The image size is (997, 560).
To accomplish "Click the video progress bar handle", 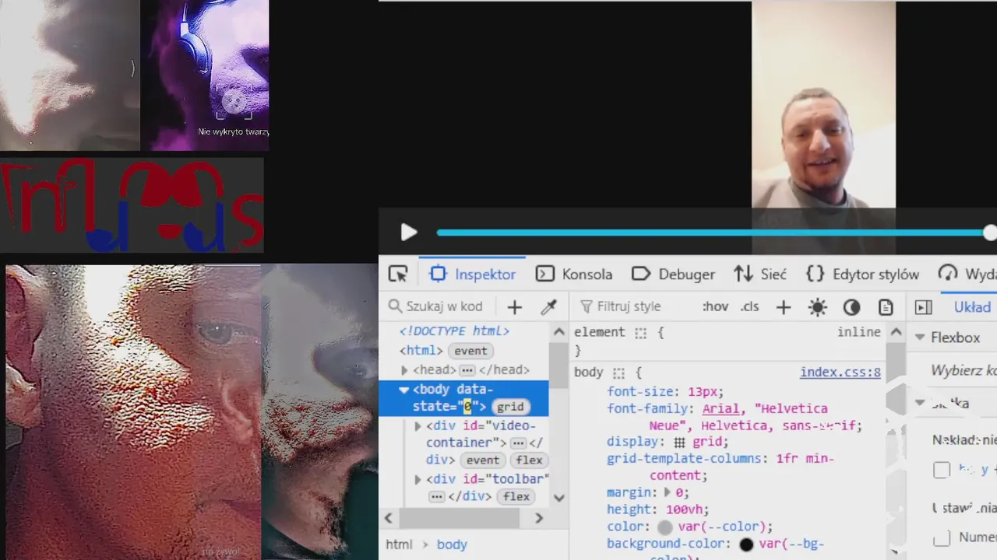I will click(990, 233).
